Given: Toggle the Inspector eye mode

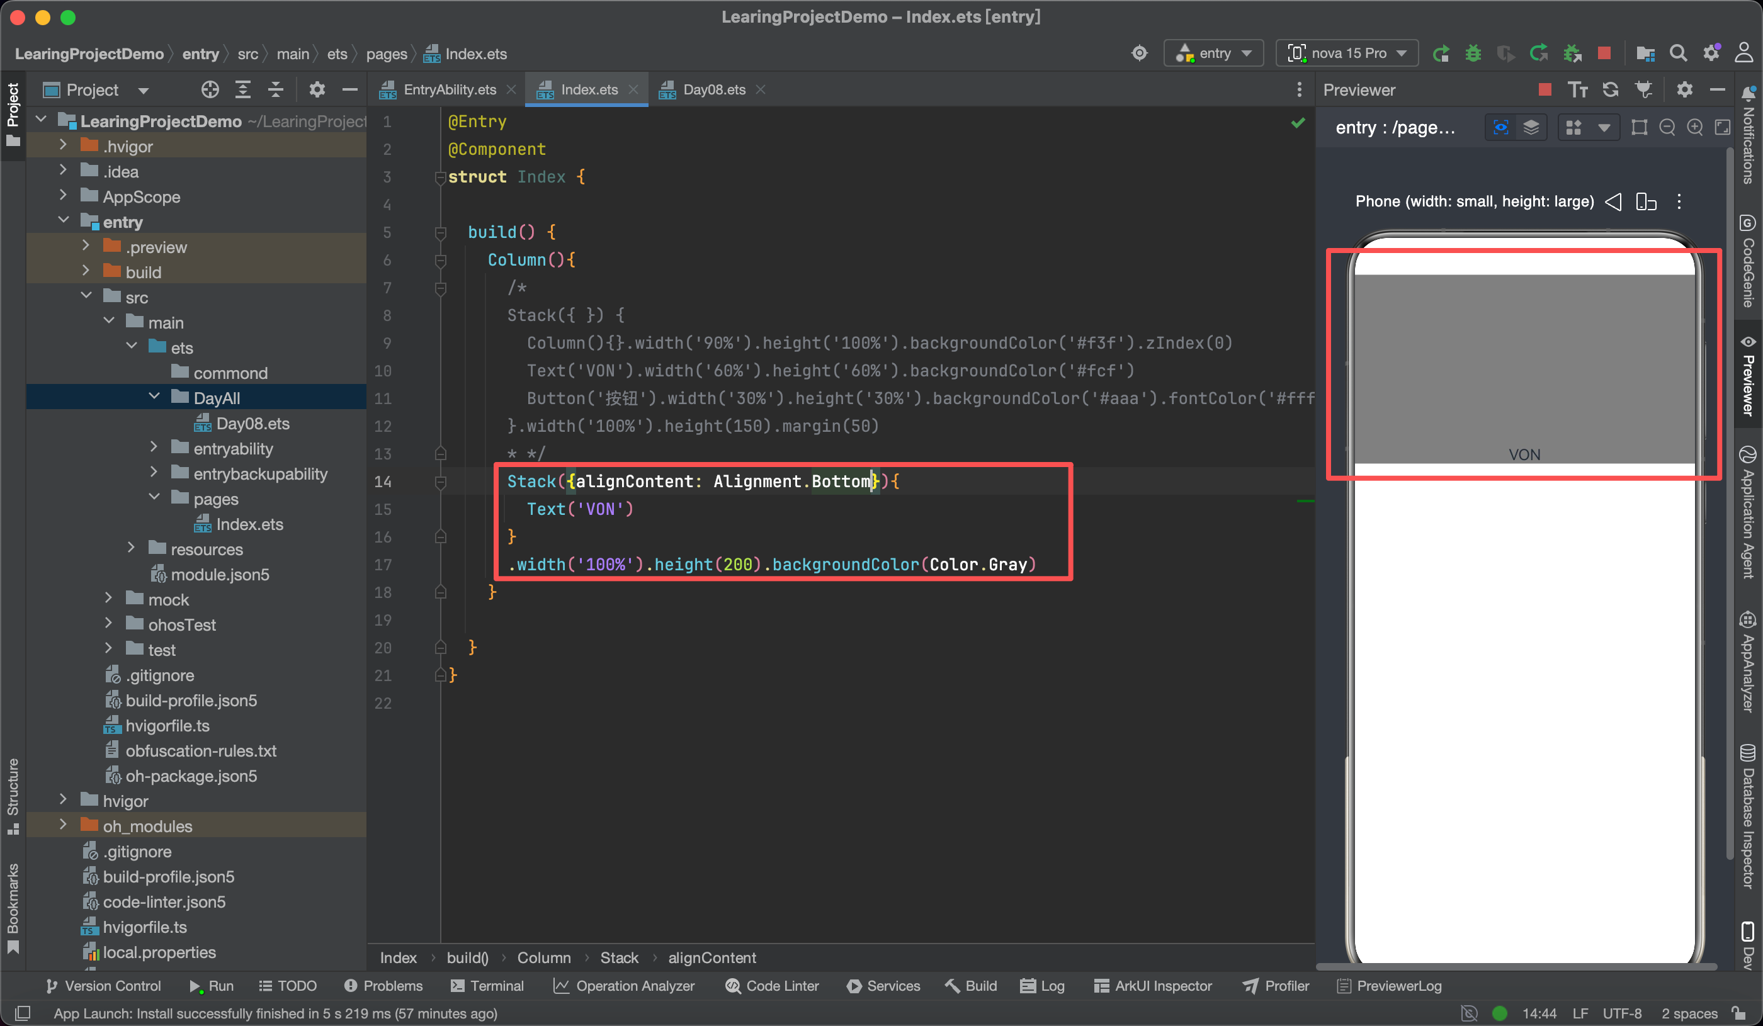Looking at the screenshot, I should pos(1500,127).
